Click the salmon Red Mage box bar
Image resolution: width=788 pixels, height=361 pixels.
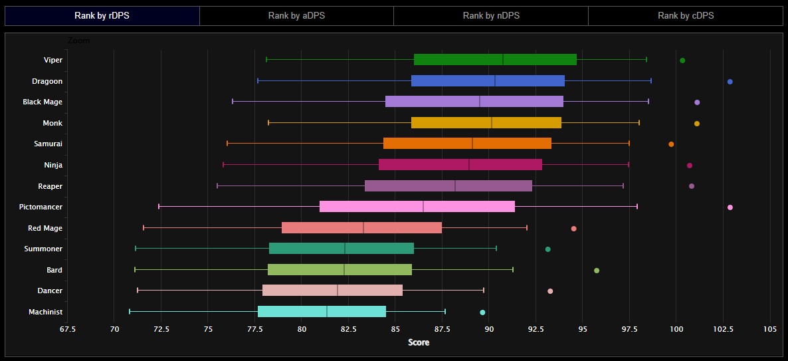coord(362,227)
